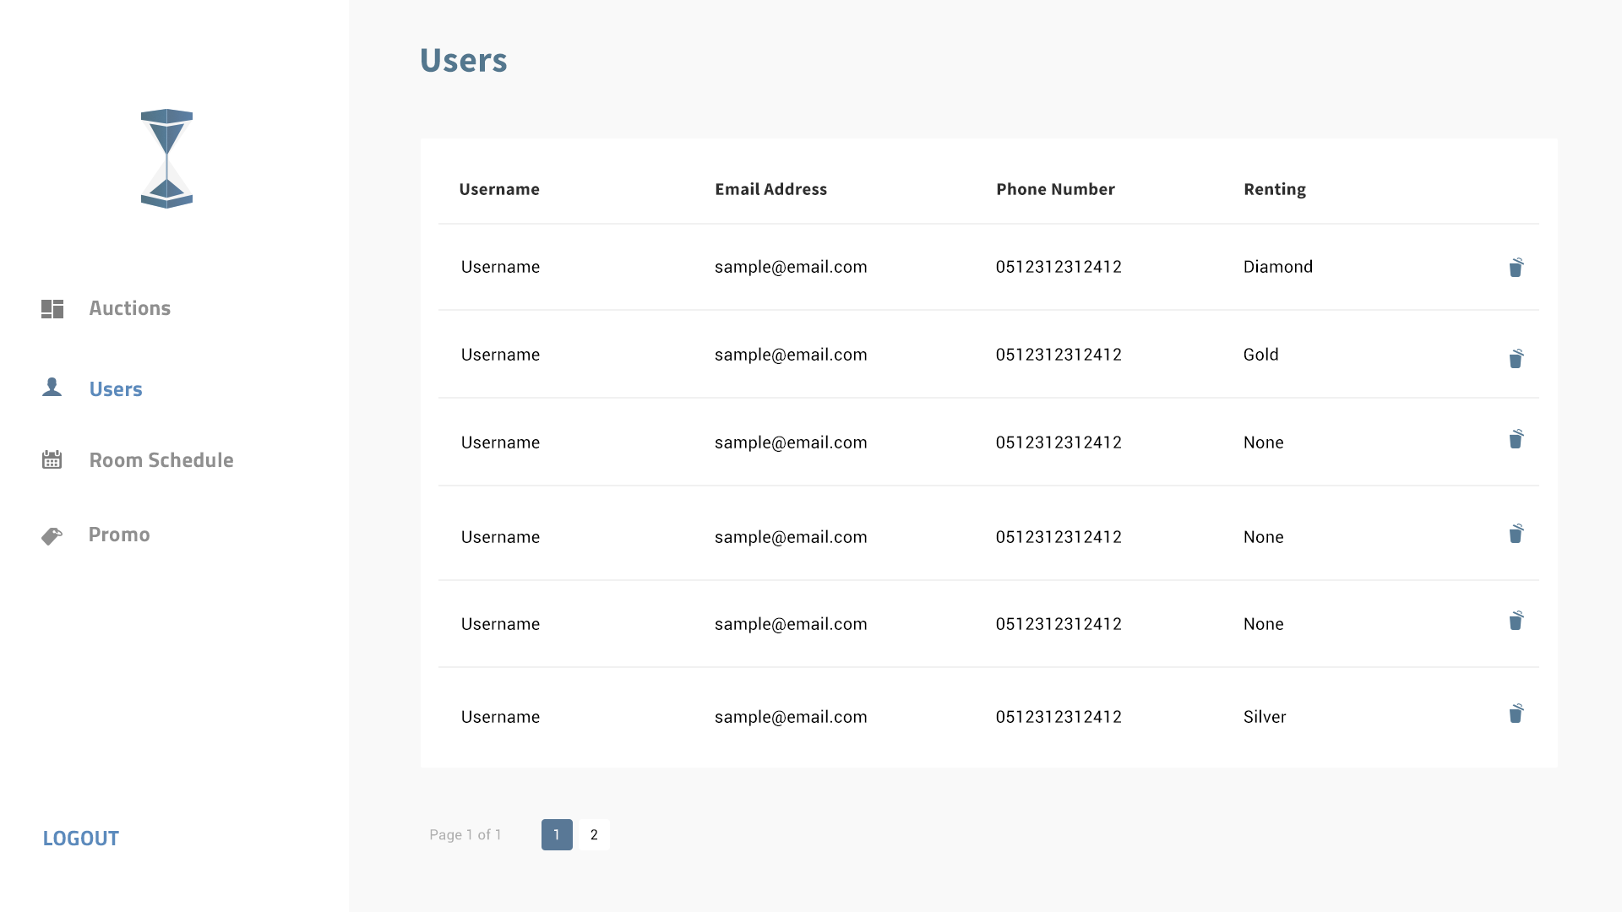Click the trash icon in the Gold row
This screenshot has width=1622, height=912.
(1516, 358)
